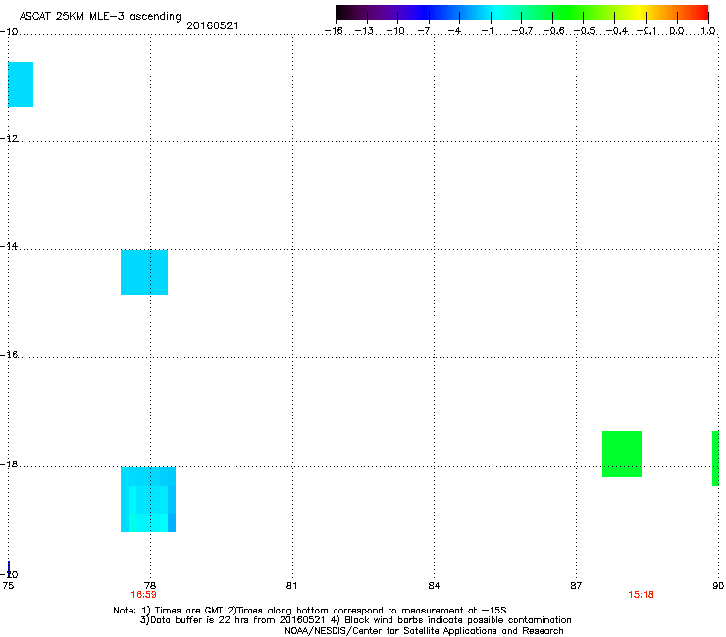Image resolution: width=726 pixels, height=637 pixels.
Task: Click the cyan data patch near latitude -11
Action: (21, 84)
